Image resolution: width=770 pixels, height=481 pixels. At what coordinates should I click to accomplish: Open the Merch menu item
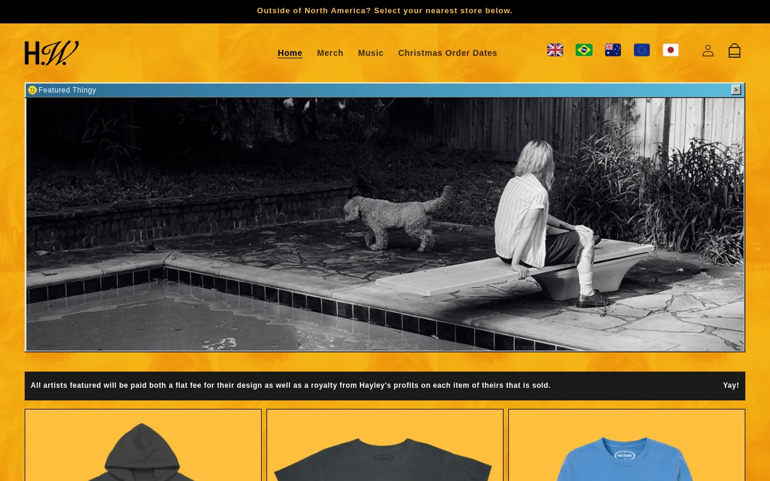pyautogui.click(x=330, y=53)
